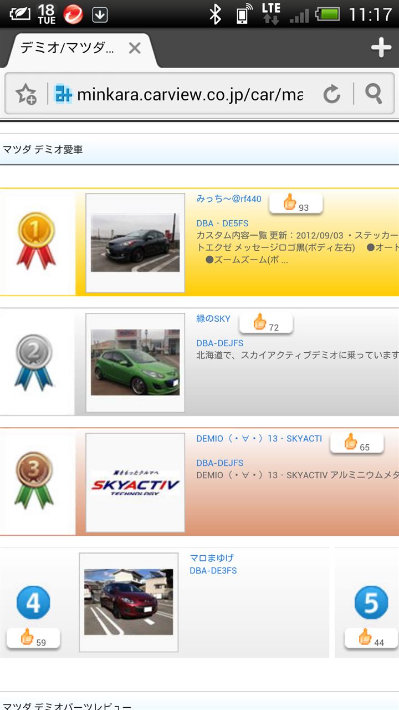Viewport: 399px width, 710px height.
Task: Open the DBA - DE5FS model link
Action: click(222, 224)
